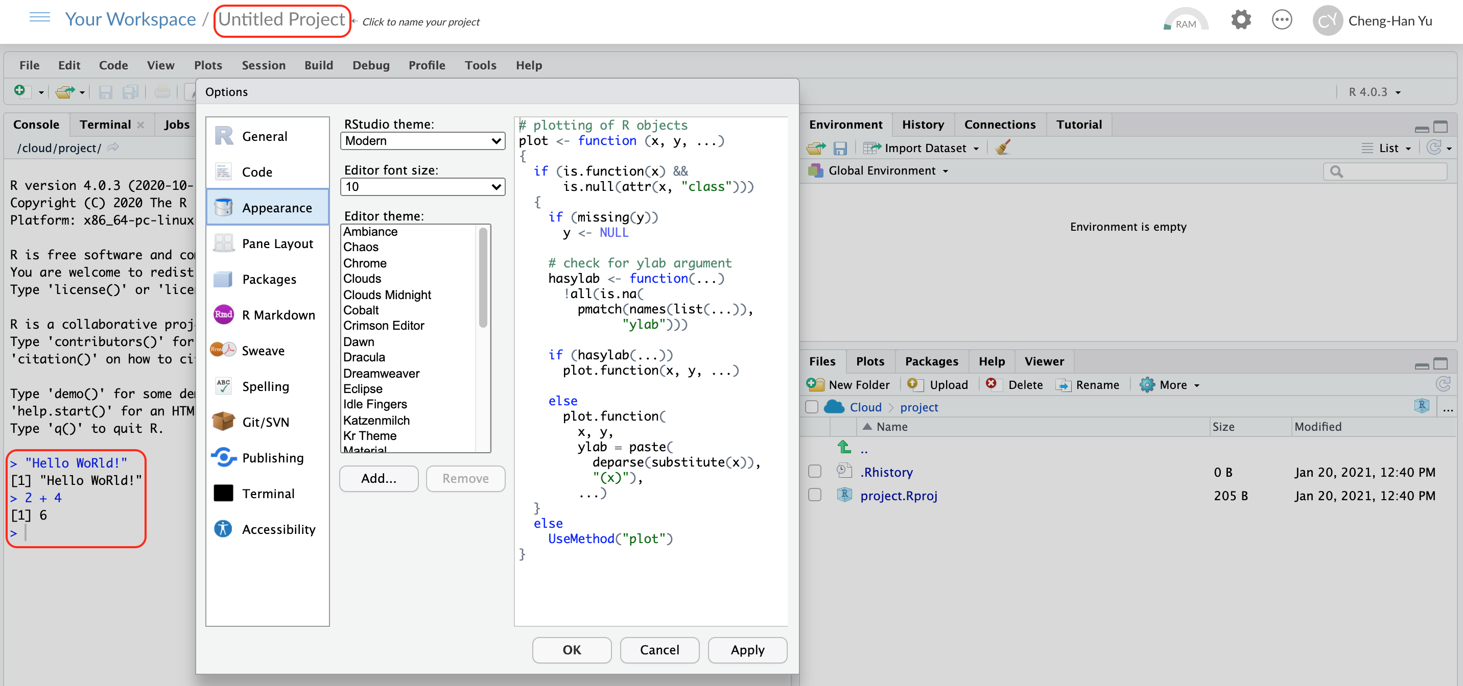This screenshot has width=1463, height=686.
Task: Open the RAM usage indicator
Action: pyautogui.click(x=1185, y=20)
